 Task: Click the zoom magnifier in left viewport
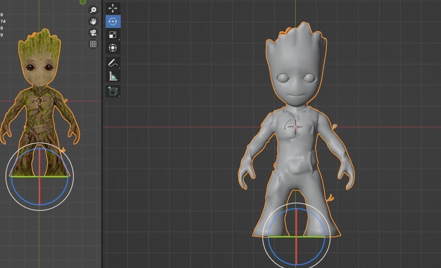[93, 10]
